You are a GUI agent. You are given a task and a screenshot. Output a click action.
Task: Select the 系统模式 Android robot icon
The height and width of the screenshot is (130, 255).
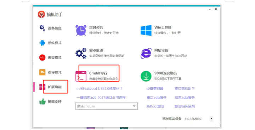42,43
